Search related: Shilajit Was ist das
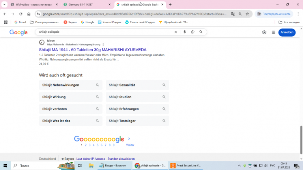Viewport: 303px width, 170px height. coord(71,121)
